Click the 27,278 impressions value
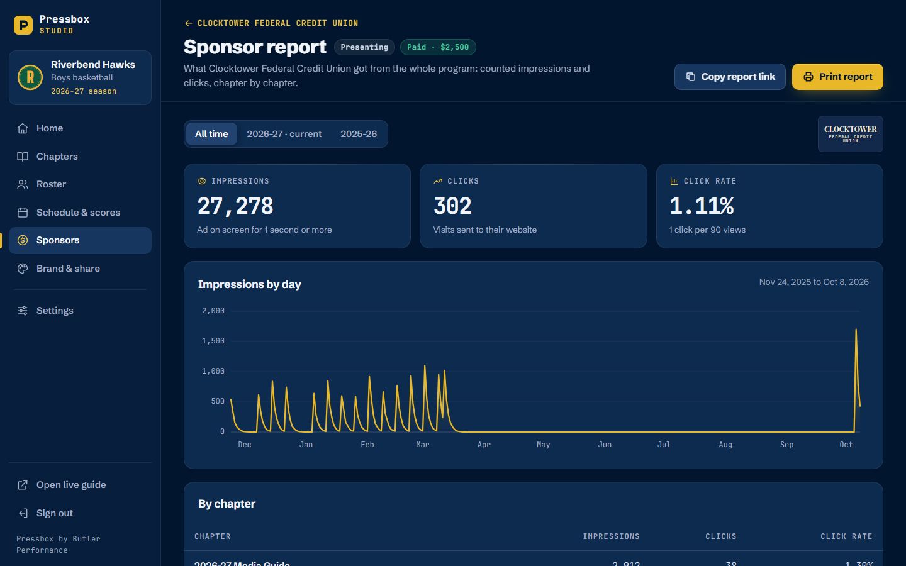The image size is (906, 566). (235, 206)
